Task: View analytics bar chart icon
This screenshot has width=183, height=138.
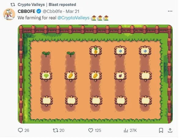Action: (126, 130)
